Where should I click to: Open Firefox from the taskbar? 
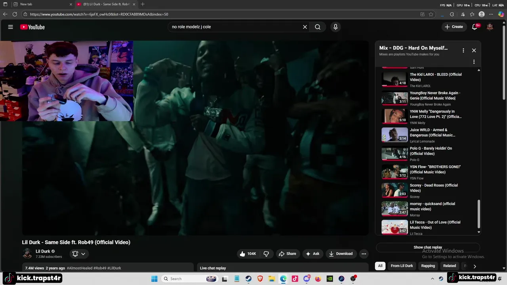click(318, 279)
